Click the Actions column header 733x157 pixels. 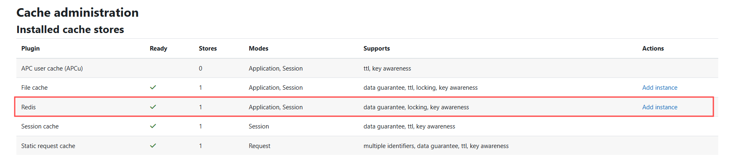tap(653, 49)
